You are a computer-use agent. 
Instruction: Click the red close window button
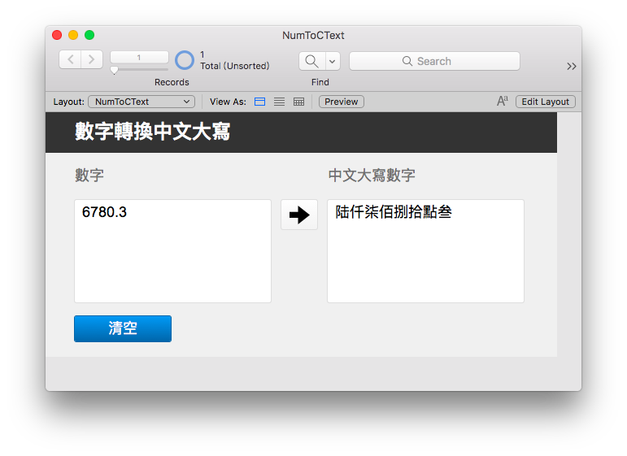pyautogui.click(x=57, y=35)
